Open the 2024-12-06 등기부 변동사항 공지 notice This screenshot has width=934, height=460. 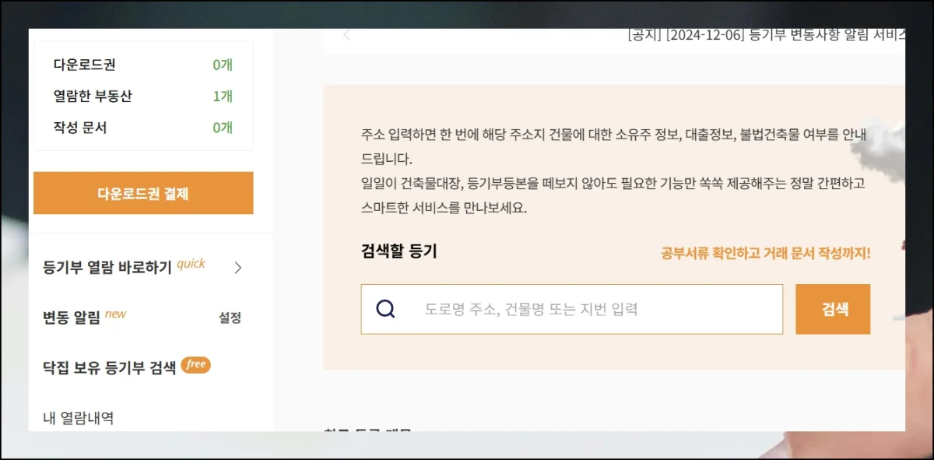(767, 34)
